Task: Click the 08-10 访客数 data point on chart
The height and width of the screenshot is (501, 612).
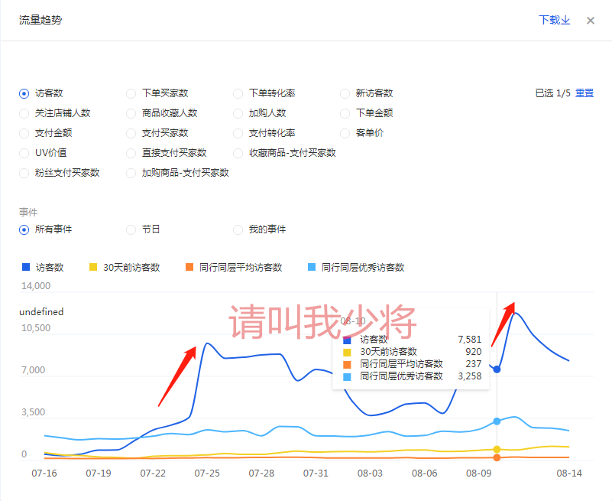Action: [x=497, y=369]
